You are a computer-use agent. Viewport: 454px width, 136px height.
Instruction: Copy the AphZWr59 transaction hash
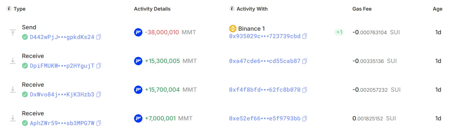[98, 123]
